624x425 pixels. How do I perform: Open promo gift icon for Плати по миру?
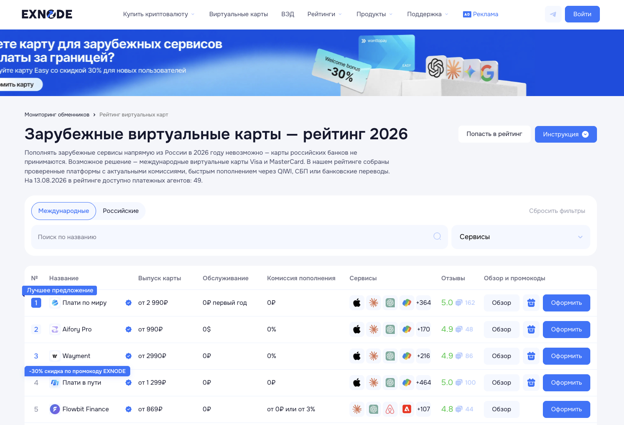tap(531, 303)
